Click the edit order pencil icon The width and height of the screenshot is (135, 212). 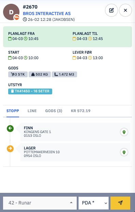point(111,10)
